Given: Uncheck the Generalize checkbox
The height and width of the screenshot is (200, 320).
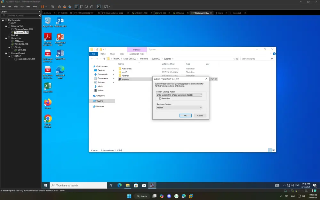Looking at the screenshot, I should click(160, 98).
